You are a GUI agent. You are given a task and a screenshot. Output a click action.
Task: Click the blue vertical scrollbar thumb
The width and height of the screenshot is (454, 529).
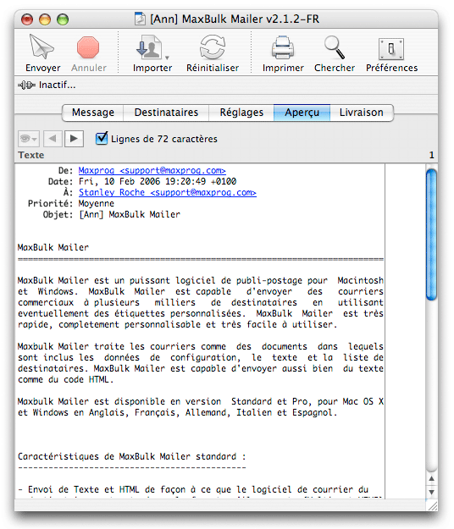click(431, 234)
